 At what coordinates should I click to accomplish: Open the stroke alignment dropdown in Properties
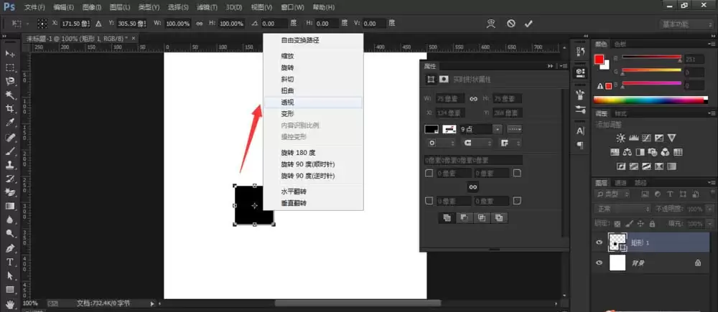[441, 143]
